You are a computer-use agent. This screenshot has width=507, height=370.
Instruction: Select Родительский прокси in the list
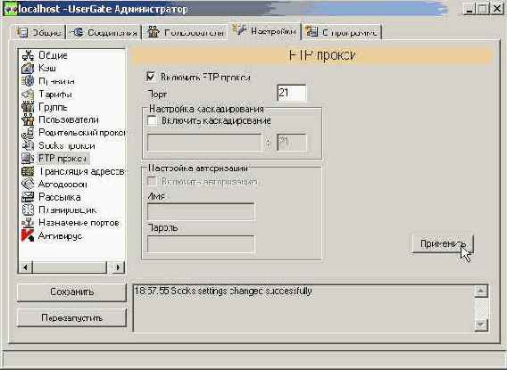coord(82,133)
